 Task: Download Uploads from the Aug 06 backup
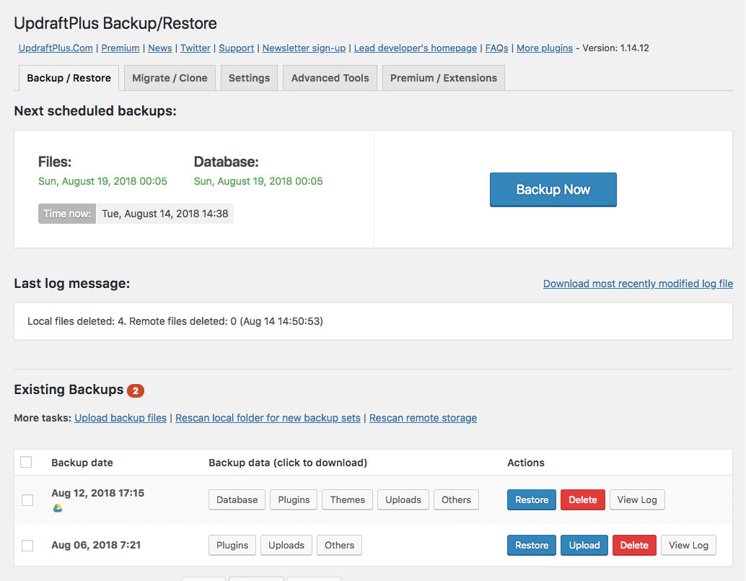click(x=286, y=545)
